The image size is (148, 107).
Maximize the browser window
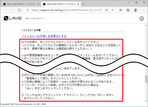136,3
